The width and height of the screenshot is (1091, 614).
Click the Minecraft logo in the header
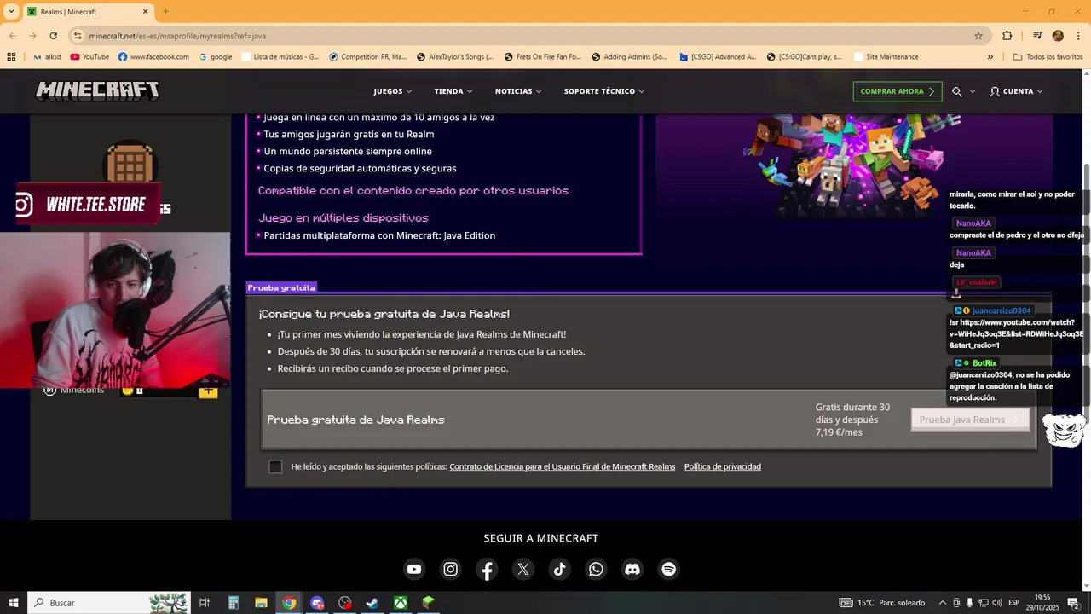[97, 91]
